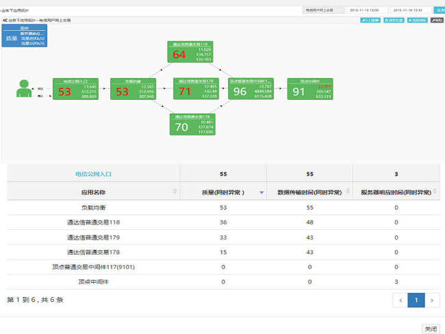Click the blue 质量 legend box

point(25,38)
